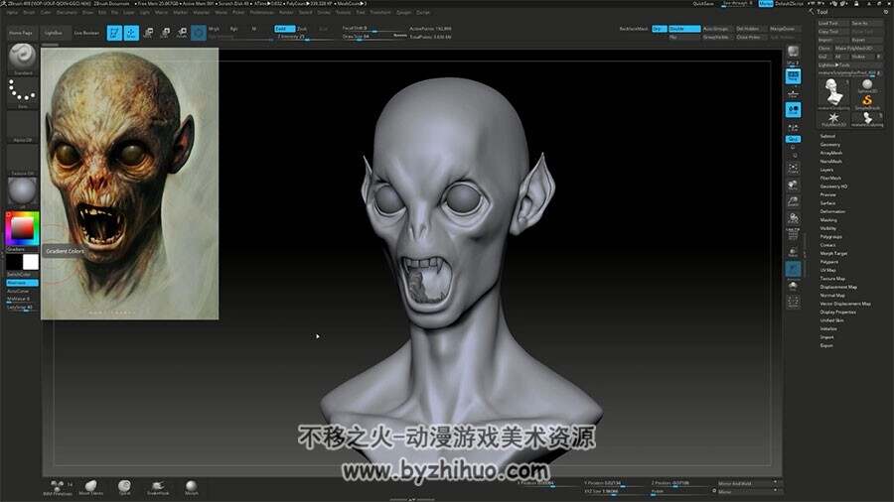Viewport: 894px width, 502px height.
Task: Click the Gizmo 3D icon
Action: 199,33
